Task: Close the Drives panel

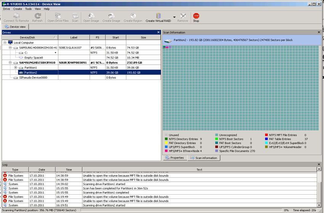Action: click(x=159, y=32)
